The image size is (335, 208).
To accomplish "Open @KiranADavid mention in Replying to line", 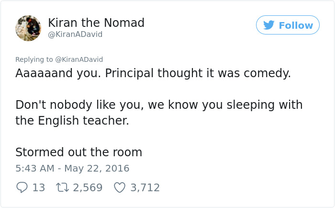I will [x=79, y=59].
